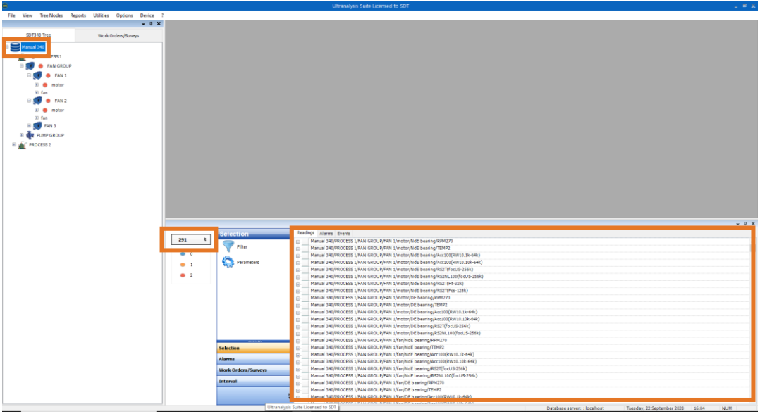760x414 pixels.
Task: Expand the PUMP GROUP tree node
Action: (22, 135)
